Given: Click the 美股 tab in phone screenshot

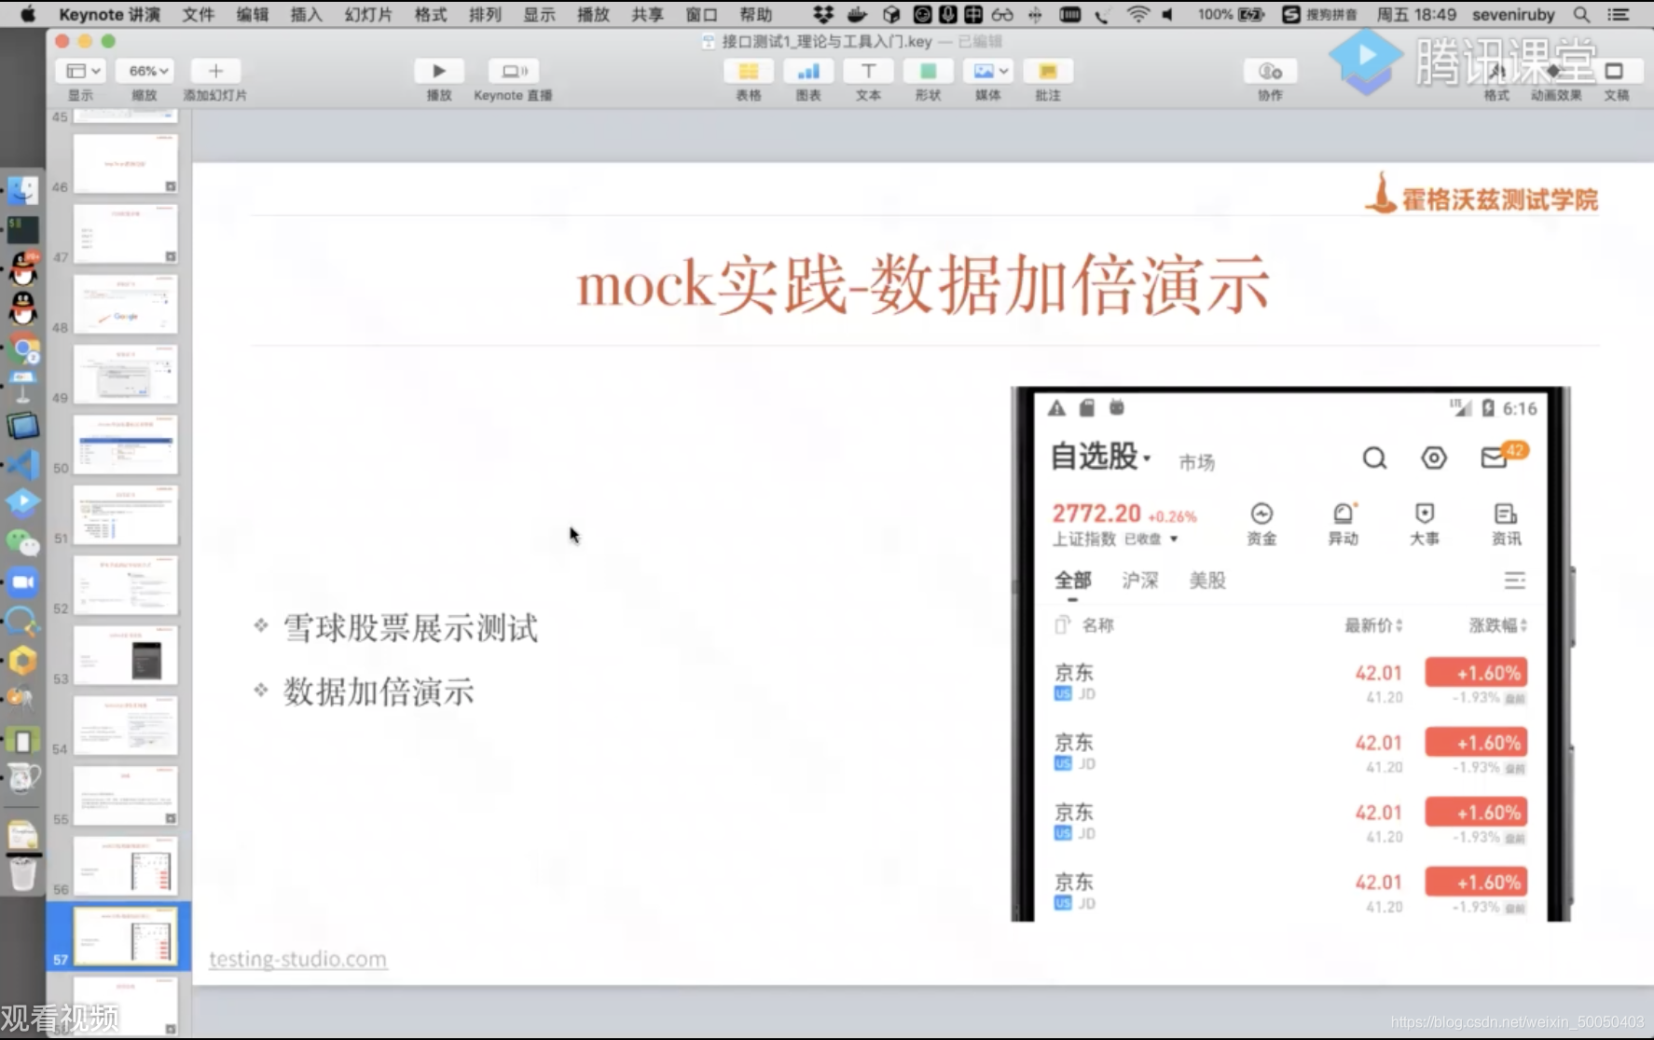Looking at the screenshot, I should coord(1207,581).
